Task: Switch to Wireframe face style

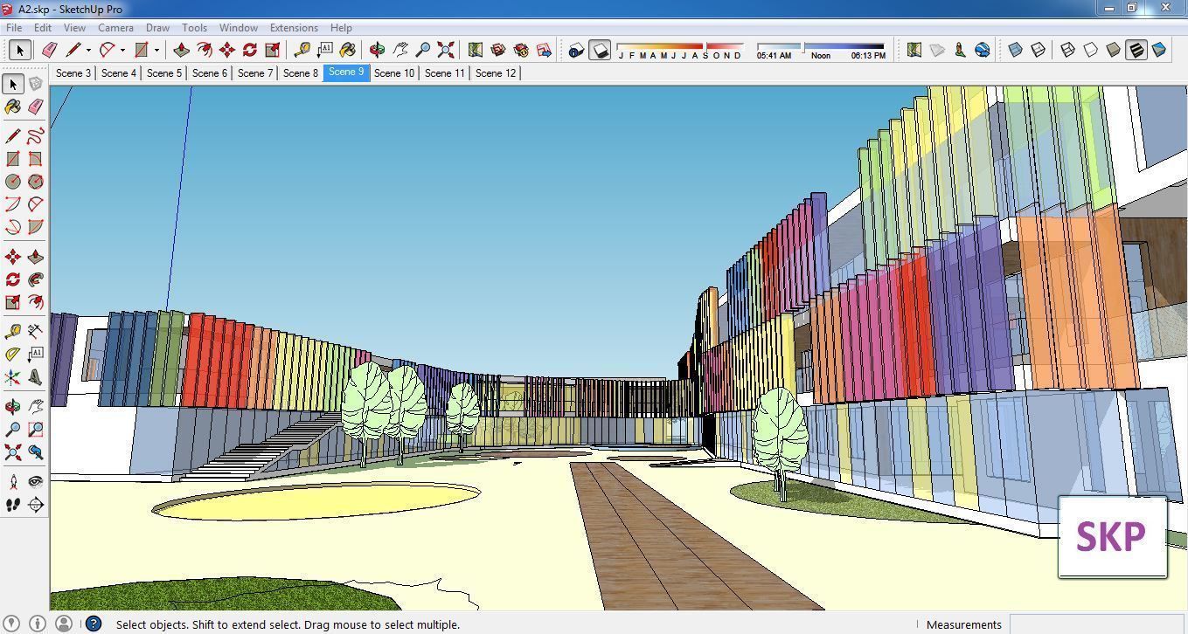Action: coord(1068,50)
